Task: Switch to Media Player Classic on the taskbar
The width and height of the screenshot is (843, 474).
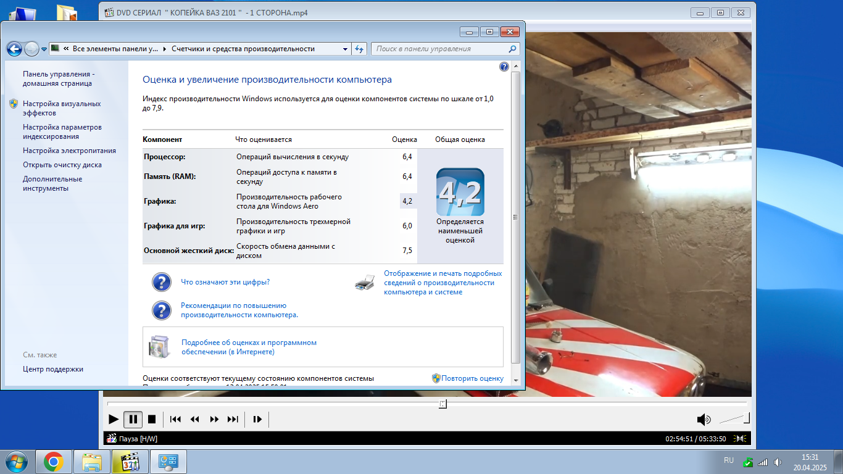Action: [130, 462]
